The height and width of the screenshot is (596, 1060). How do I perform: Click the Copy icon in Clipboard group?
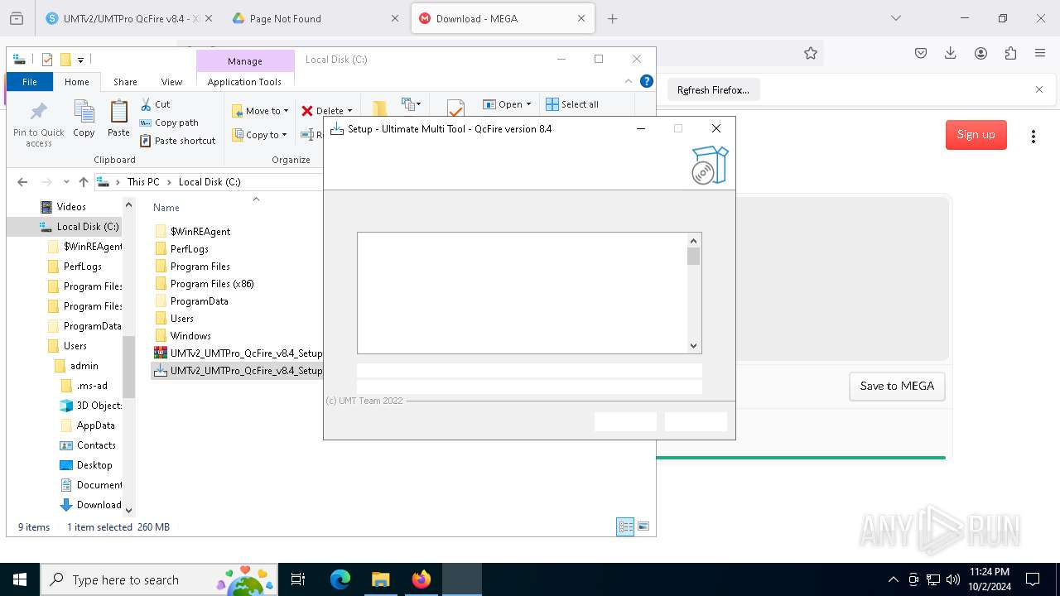[84, 118]
